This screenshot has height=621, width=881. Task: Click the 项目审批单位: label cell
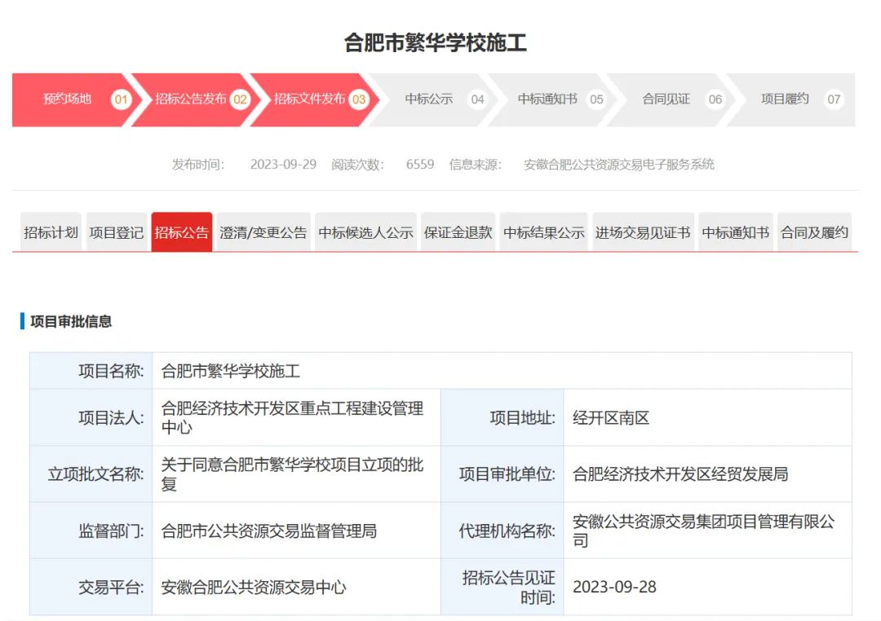(502, 473)
